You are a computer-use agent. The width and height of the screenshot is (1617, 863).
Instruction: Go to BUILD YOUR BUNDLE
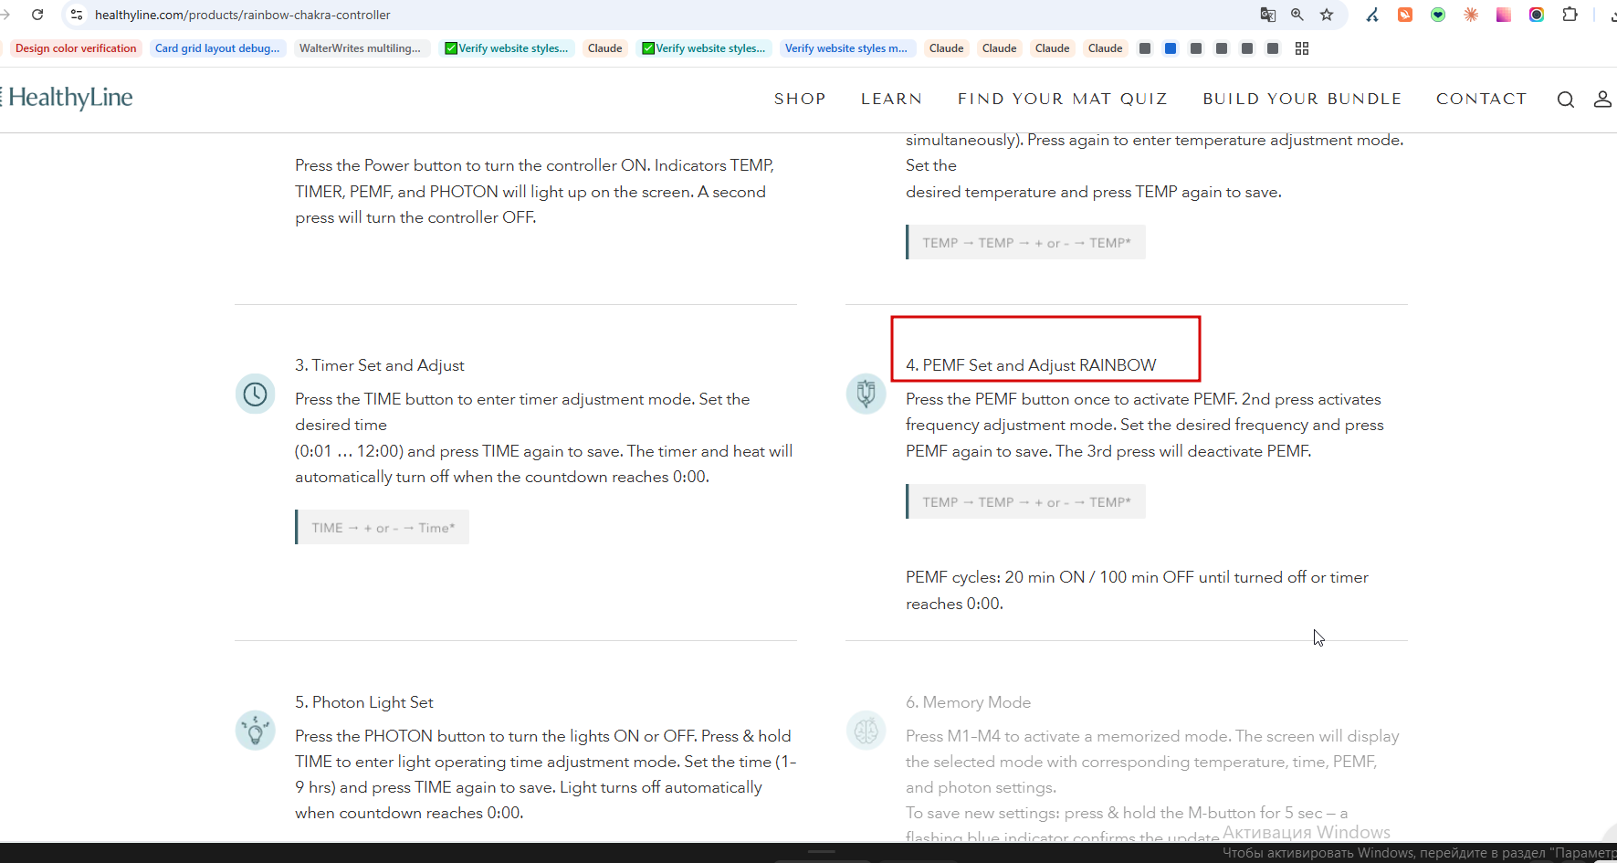[1302, 99]
